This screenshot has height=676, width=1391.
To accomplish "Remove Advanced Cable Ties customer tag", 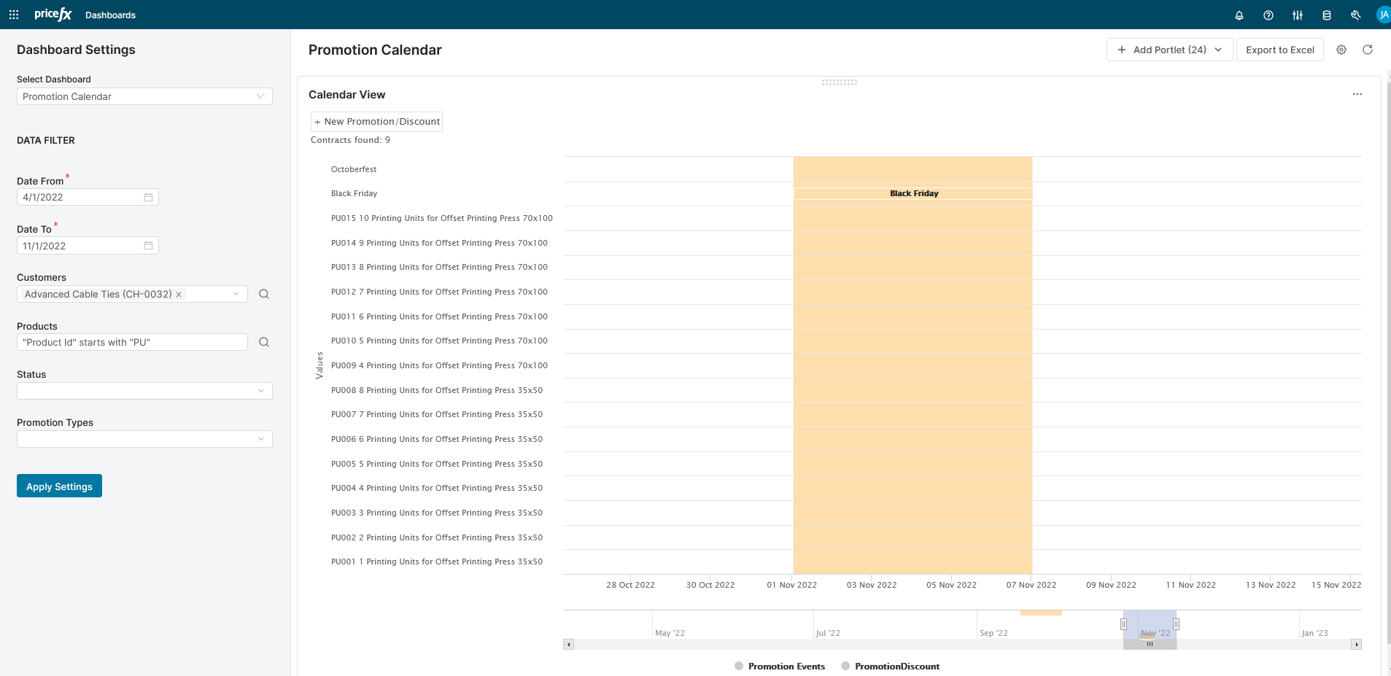I will pos(179,295).
